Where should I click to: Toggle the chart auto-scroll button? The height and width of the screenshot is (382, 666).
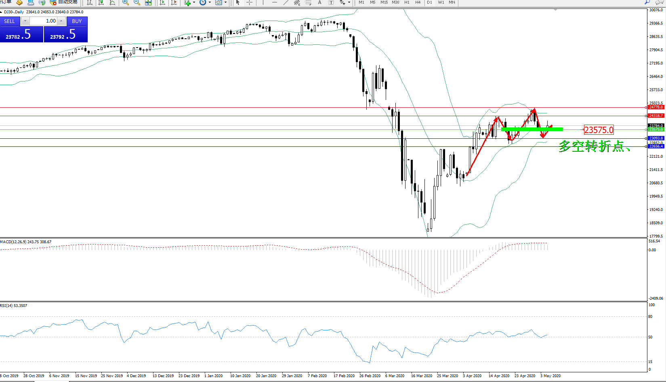162,2
